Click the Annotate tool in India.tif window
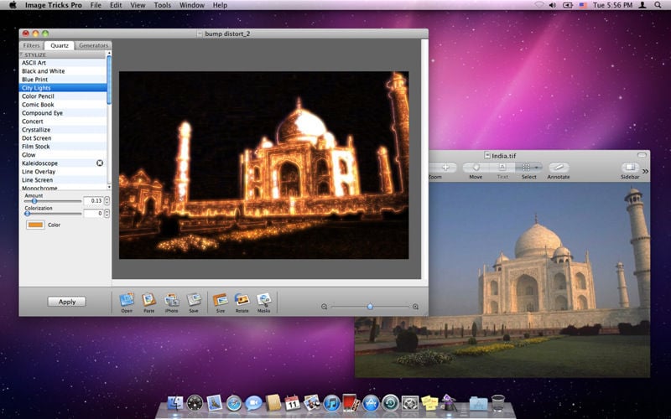 click(559, 167)
